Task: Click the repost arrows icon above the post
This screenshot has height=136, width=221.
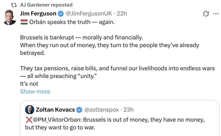Action: [14, 5]
